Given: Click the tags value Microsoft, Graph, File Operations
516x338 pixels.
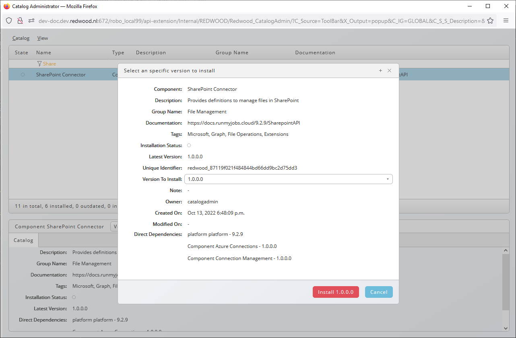Looking at the screenshot, I should click(x=238, y=134).
